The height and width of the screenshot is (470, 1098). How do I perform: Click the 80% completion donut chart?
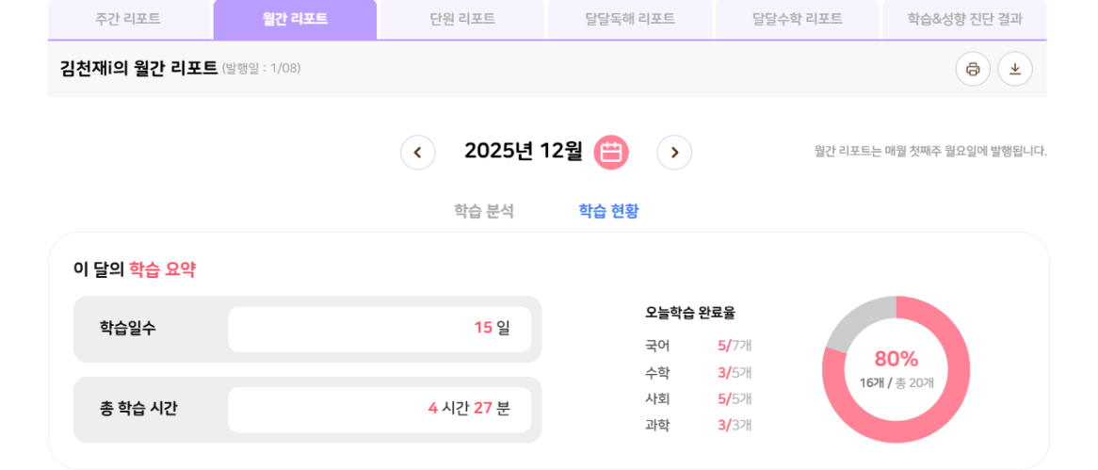896,369
